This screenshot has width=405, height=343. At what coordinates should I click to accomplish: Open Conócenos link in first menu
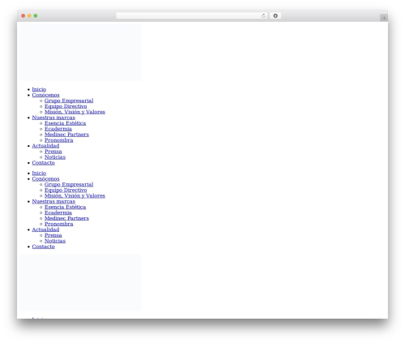point(45,95)
